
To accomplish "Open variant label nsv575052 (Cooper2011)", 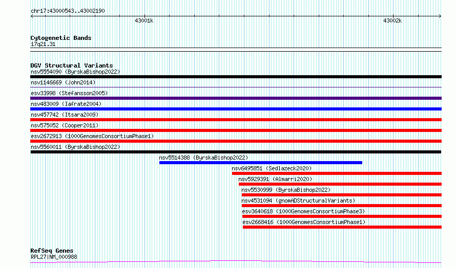I will (x=65, y=125).
